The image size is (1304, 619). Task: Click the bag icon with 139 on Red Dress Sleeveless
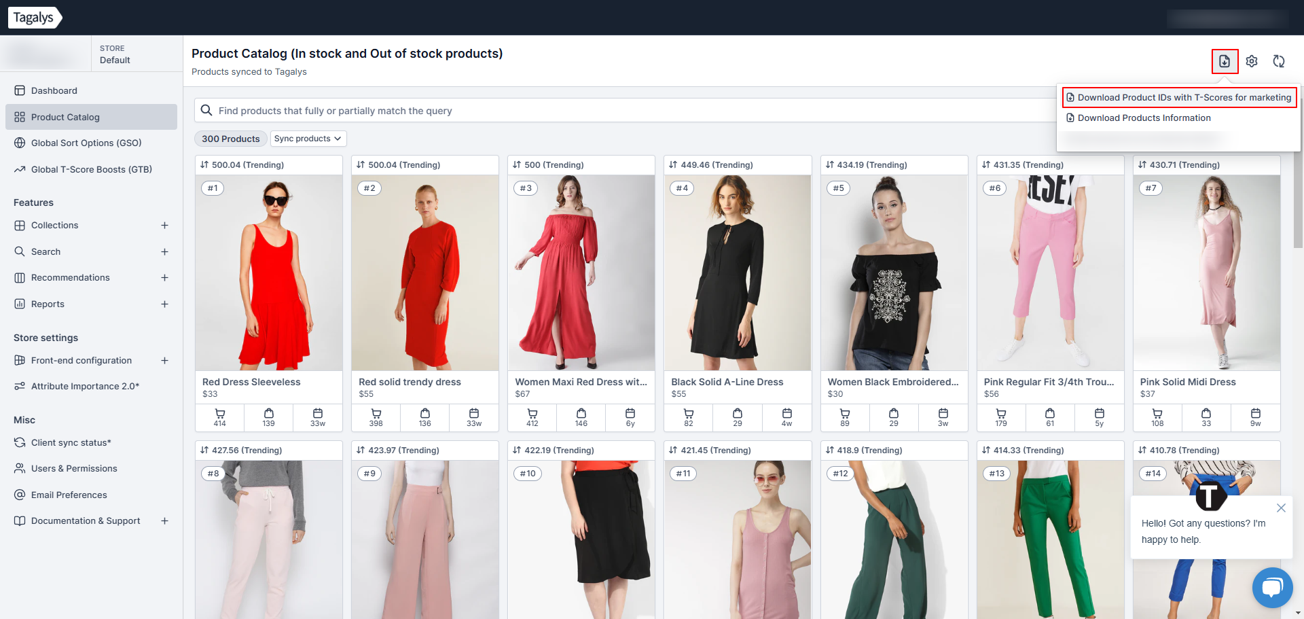pyautogui.click(x=269, y=413)
